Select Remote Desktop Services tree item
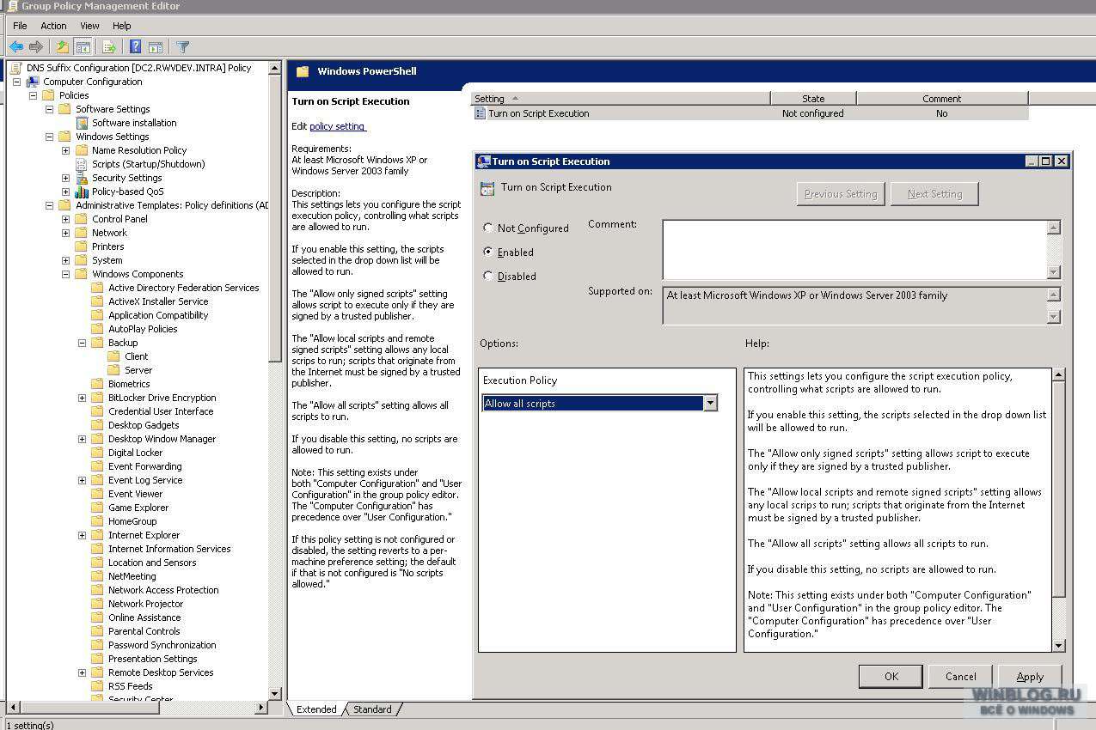 coord(161,672)
